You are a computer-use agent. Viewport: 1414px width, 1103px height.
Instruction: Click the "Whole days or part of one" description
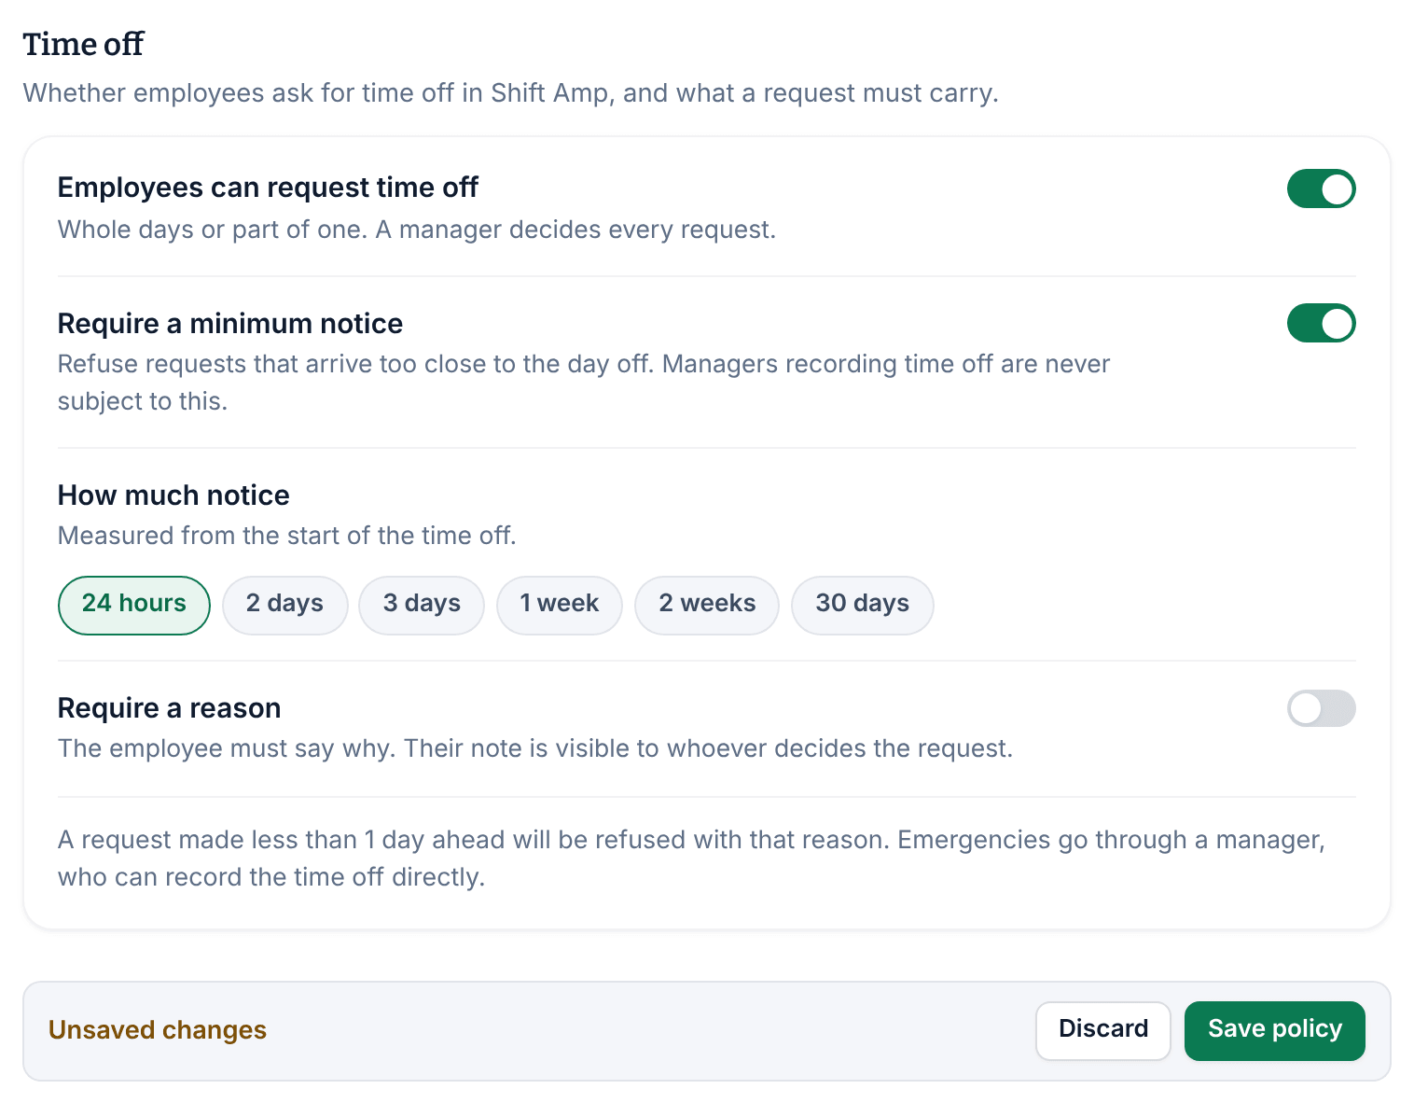click(x=417, y=230)
